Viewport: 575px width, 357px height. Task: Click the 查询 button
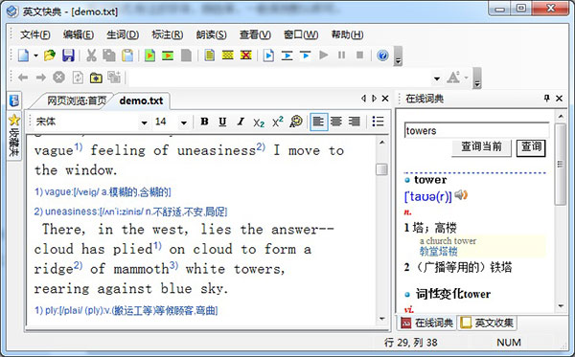point(531,147)
